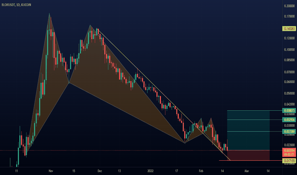This screenshot has height=175, width=297.
Task: Click the 11 date label on time axis
Action: [x=17, y=171]
